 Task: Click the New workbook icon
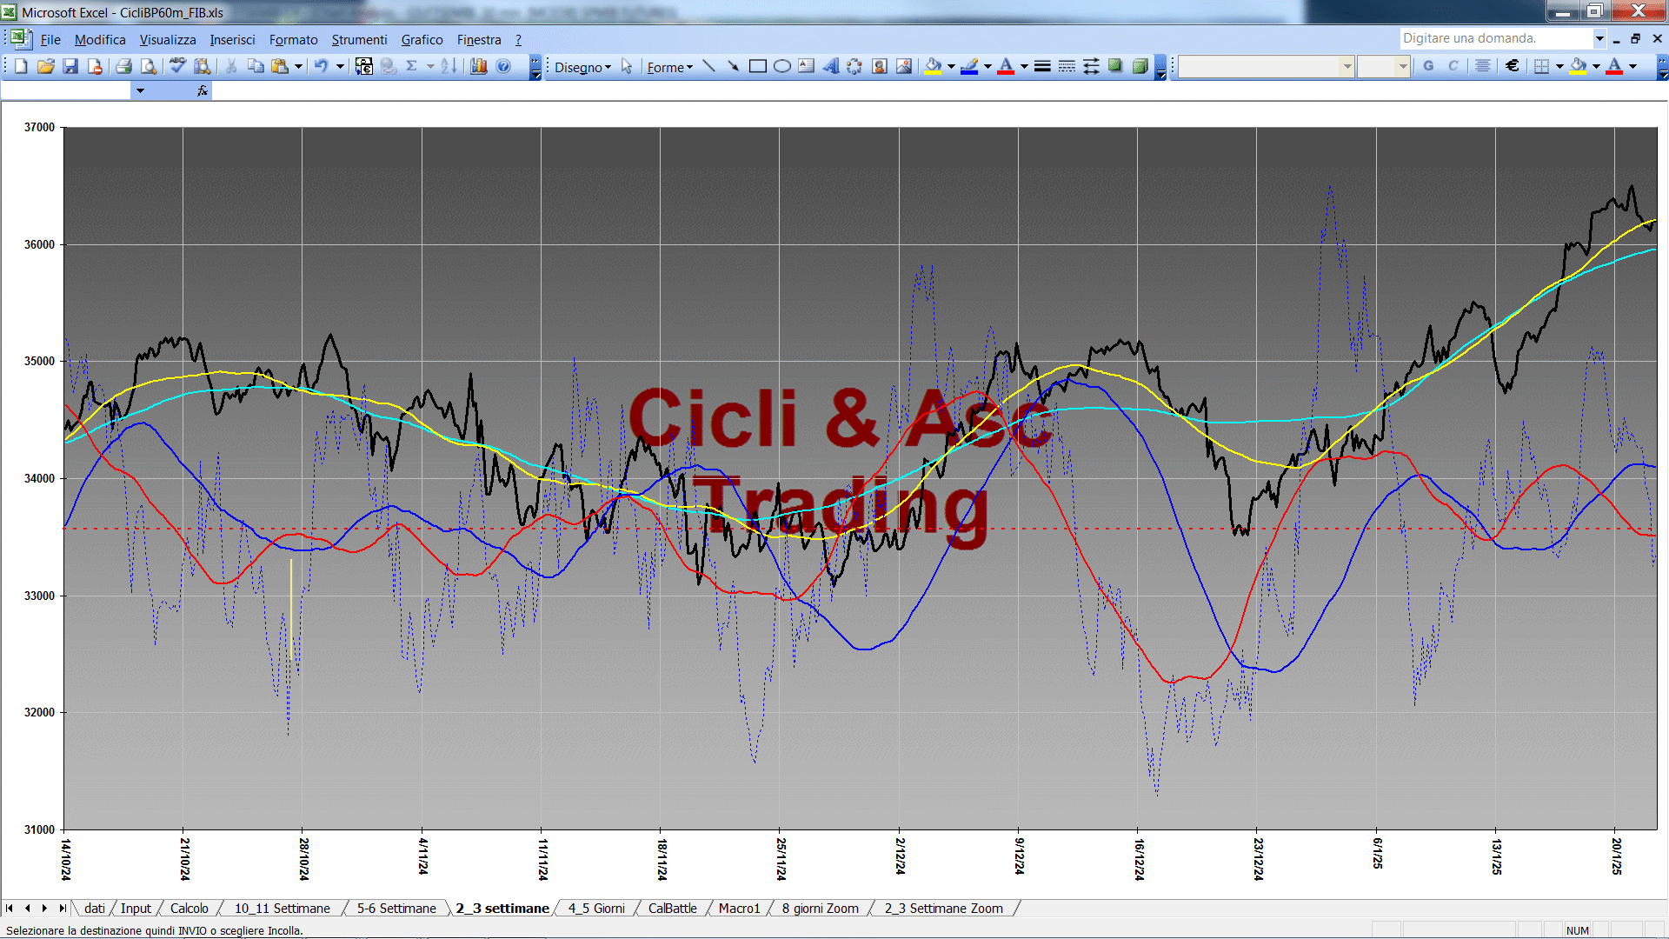click(21, 66)
